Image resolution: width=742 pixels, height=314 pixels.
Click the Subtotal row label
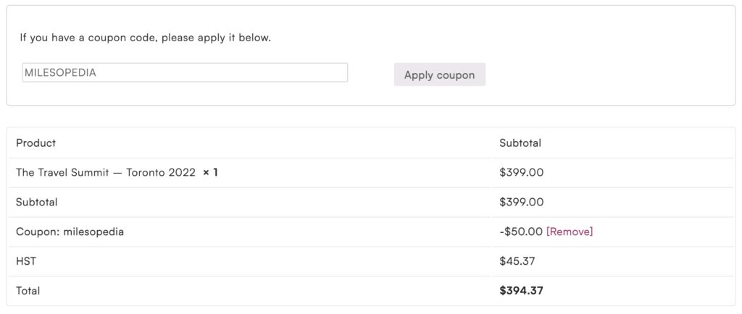pyautogui.click(x=36, y=203)
